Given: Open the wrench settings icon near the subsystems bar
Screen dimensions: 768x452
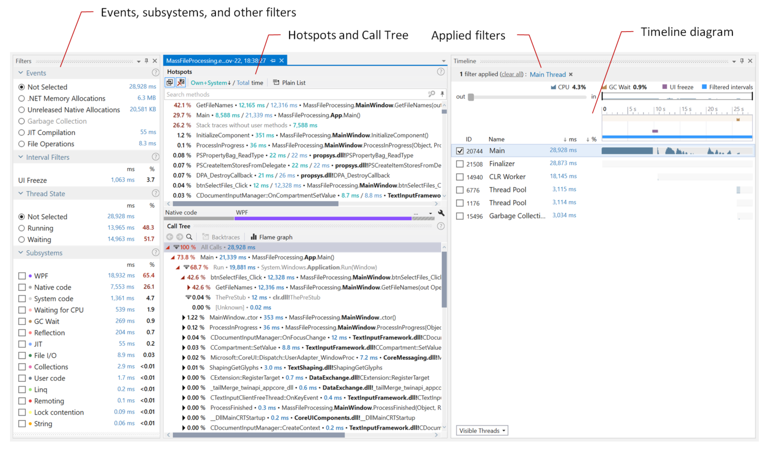Looking at the screenshot, I should point(441,213).
